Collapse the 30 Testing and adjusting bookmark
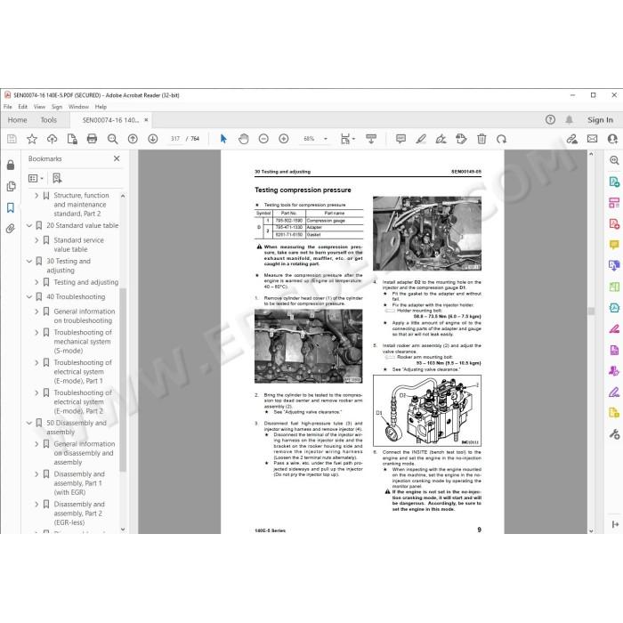 29,261
